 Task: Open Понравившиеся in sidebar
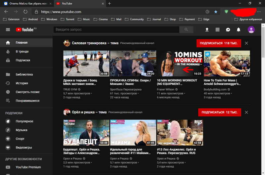coord(26,101)
